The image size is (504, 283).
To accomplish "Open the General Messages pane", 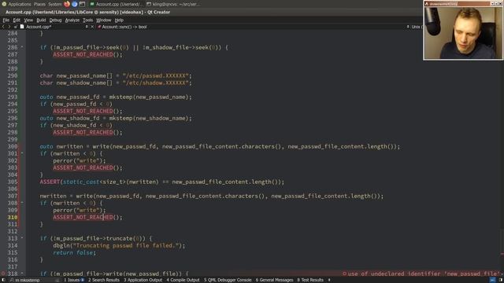I will click(x=274, y=280).
